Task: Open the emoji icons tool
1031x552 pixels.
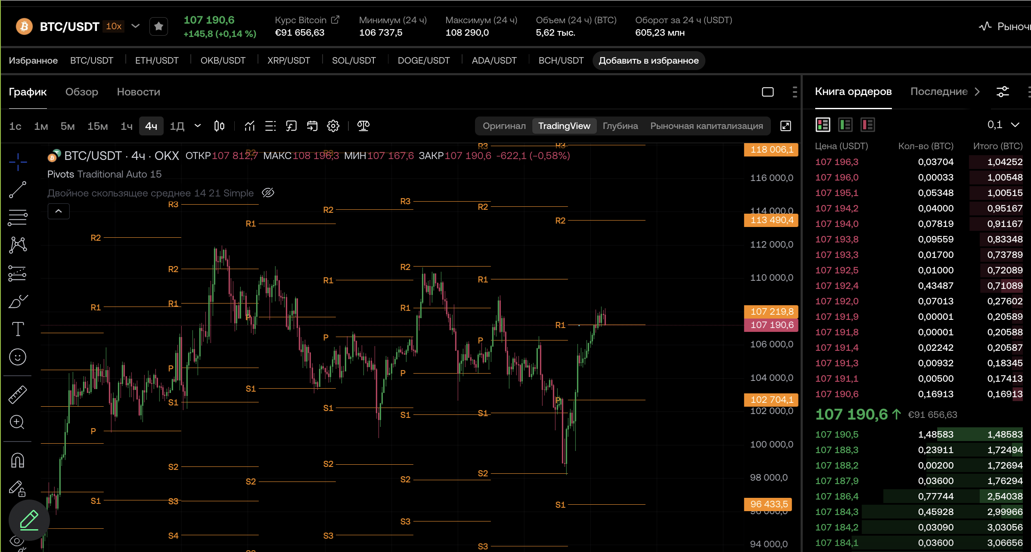Action: point(18,357)
